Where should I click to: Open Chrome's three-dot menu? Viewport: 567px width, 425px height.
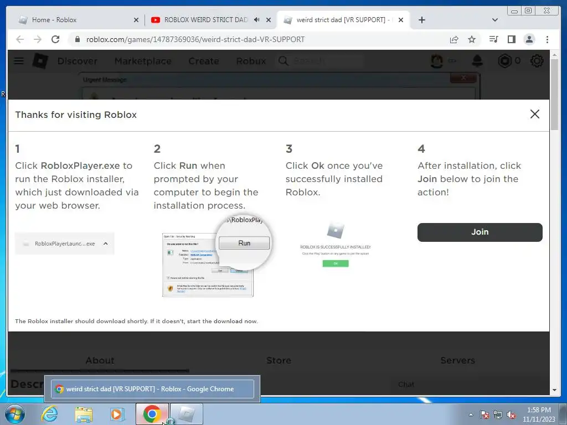click(x=547, y=39)
